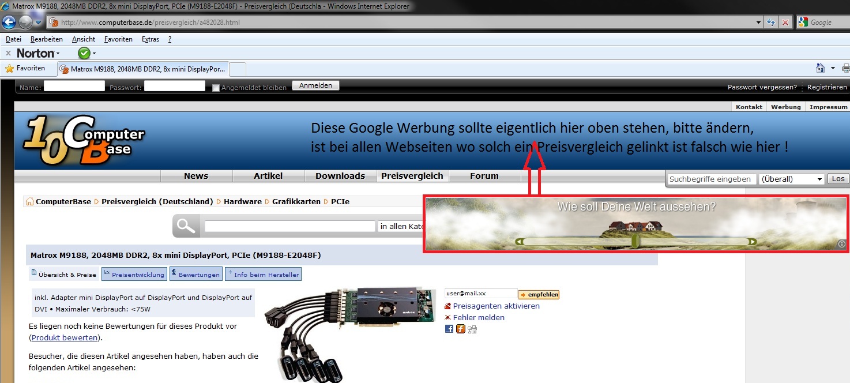Open the Extras menu

click(x=151, y=39)
